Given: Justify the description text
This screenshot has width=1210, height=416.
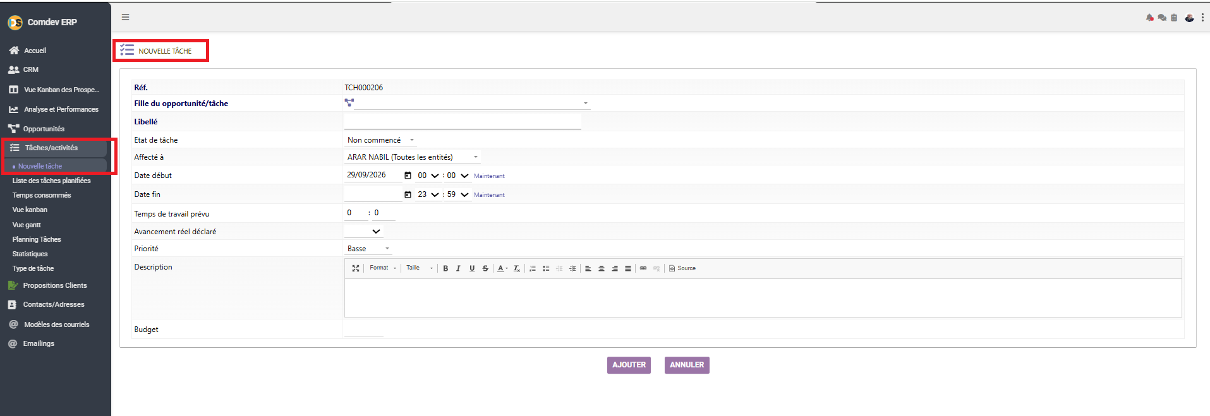Looking at the screenshot, I should pyautogui.click(x=628, y=268).
